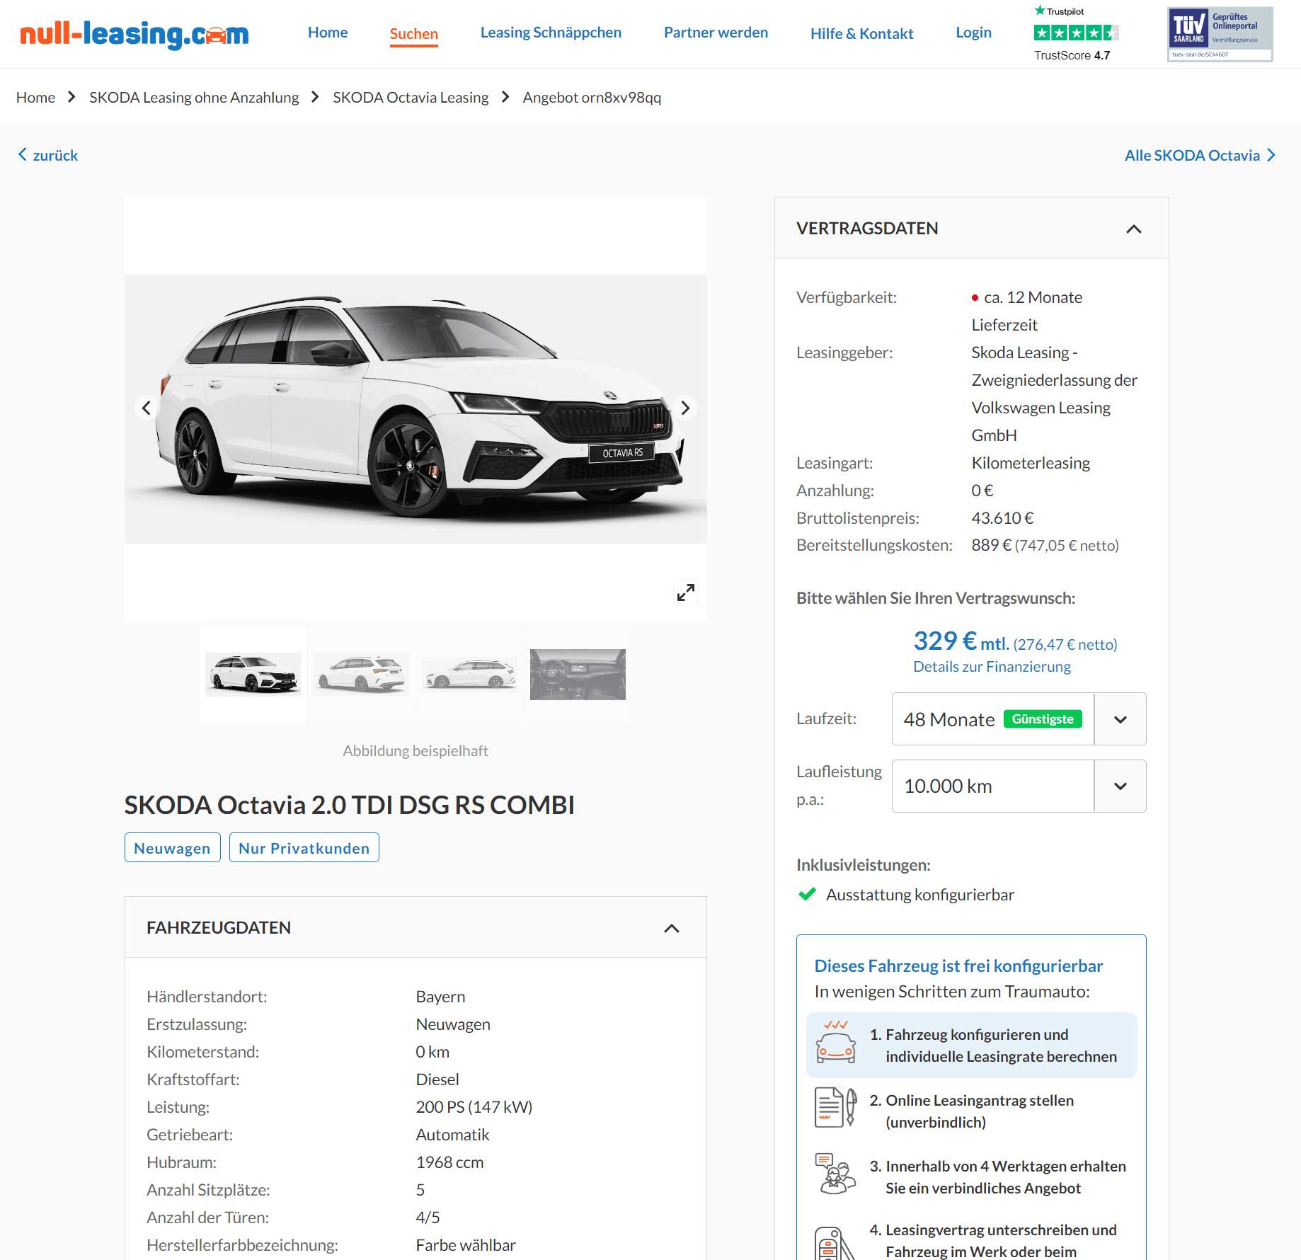Open Hilfe & Kontakt
Screen dimensions: 1301x1260
(861, 34)
